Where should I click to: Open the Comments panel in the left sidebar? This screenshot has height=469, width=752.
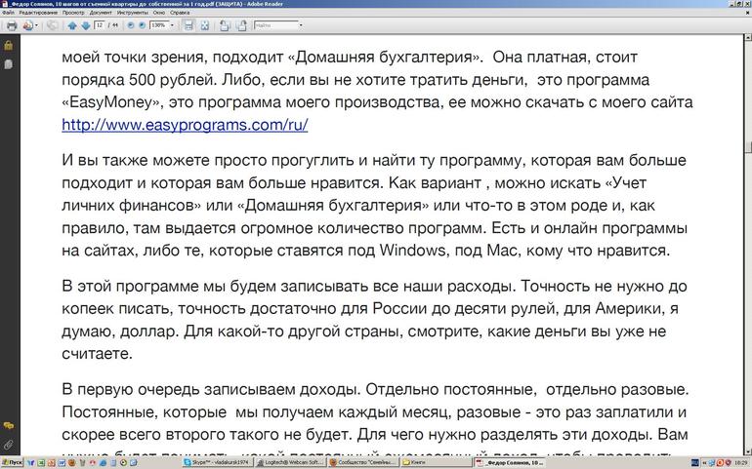tap(8, 426)
